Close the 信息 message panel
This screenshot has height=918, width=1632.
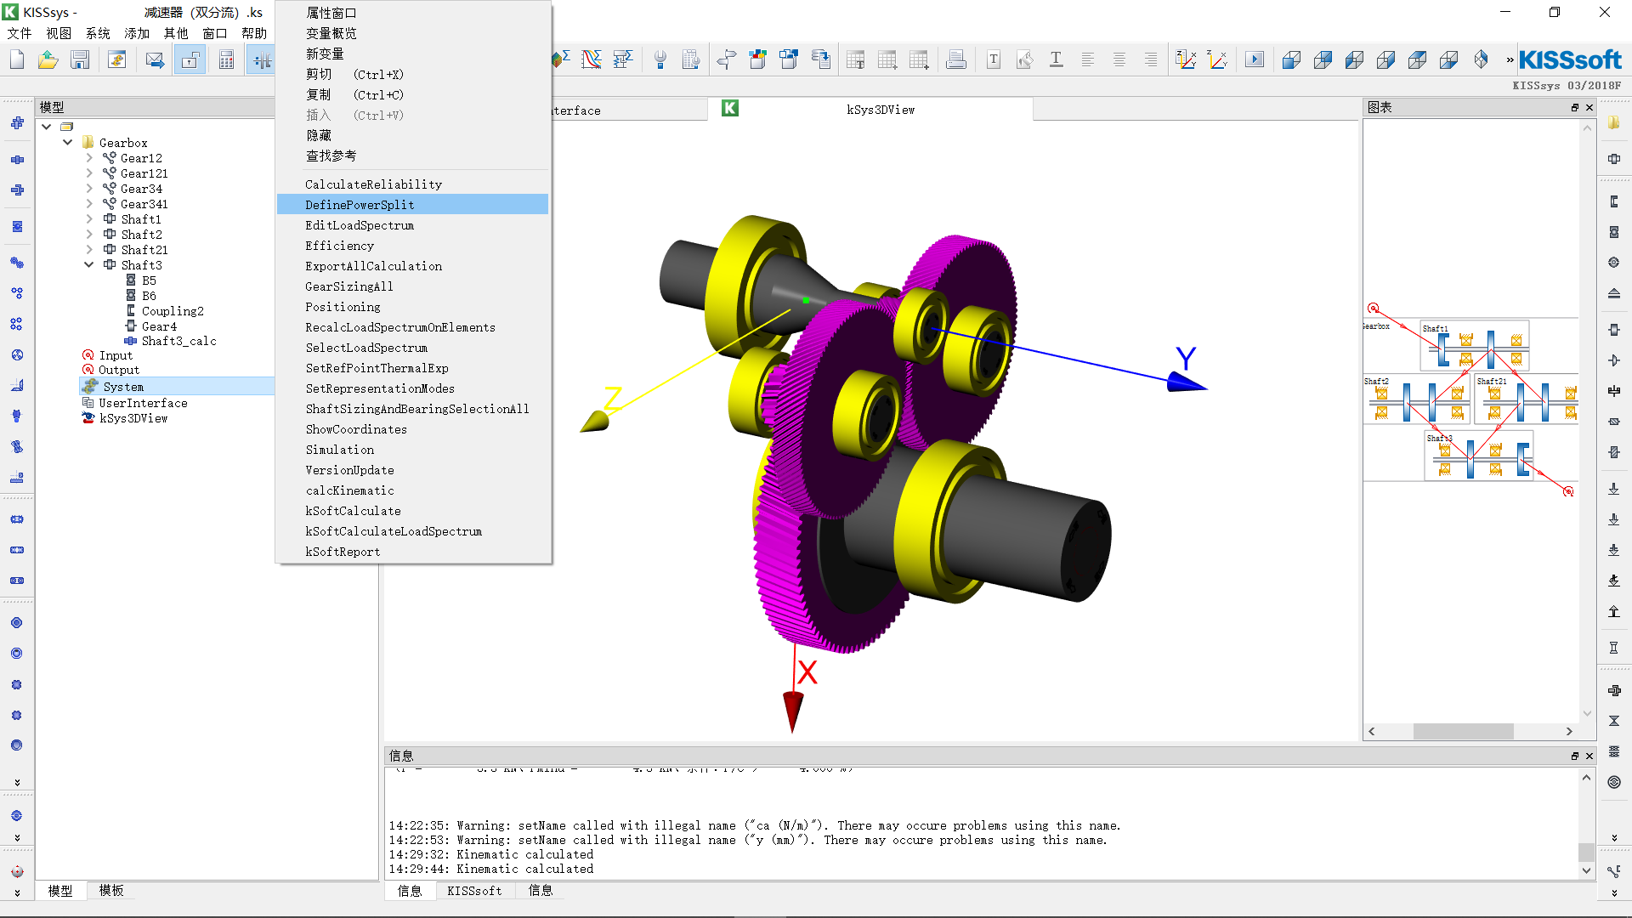1589,756
